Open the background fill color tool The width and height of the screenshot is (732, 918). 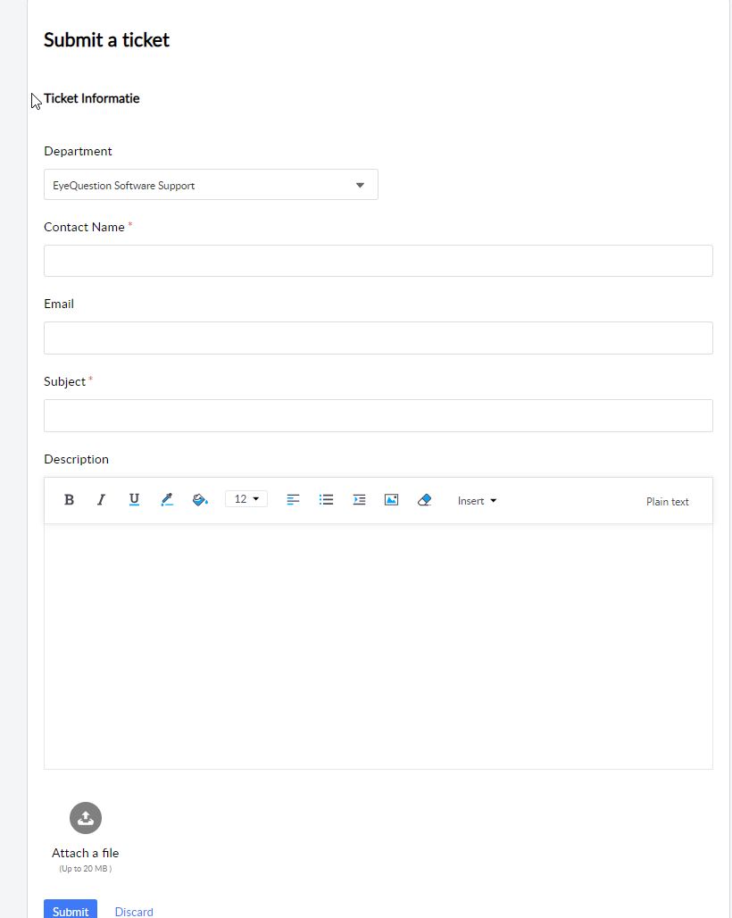(200, 500)
